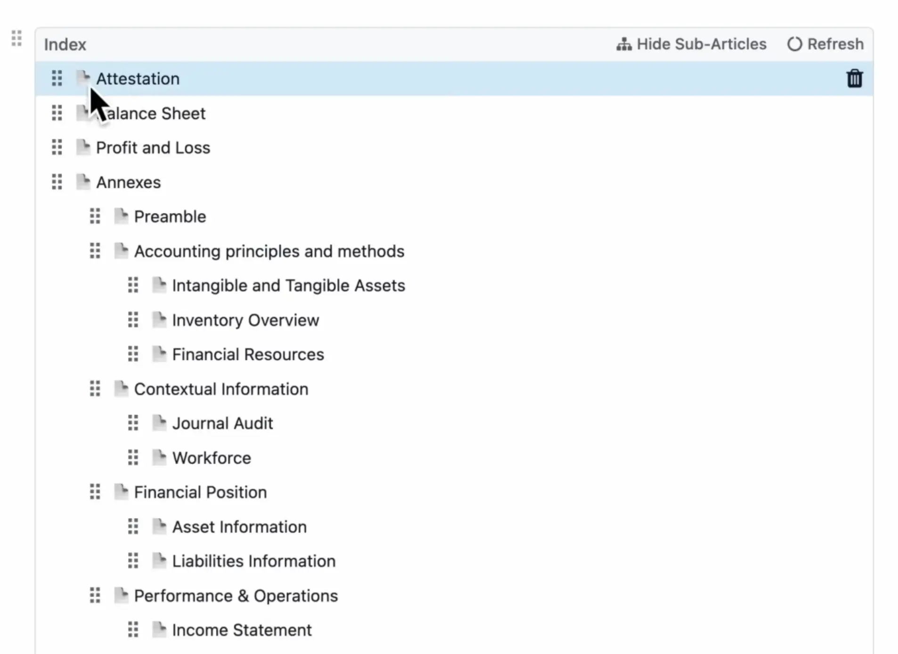The width and height of the screenshot is (898, 654).
Task: Click the Refresh button
Action: pyautogui.click(x=825, y=44)
